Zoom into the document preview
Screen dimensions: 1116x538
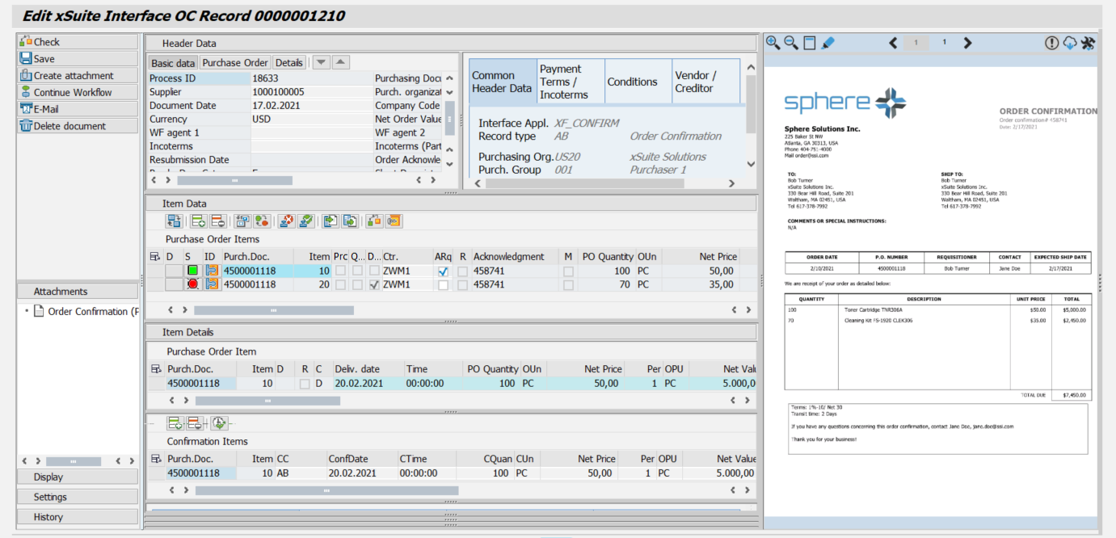click(x=772, y=42)
